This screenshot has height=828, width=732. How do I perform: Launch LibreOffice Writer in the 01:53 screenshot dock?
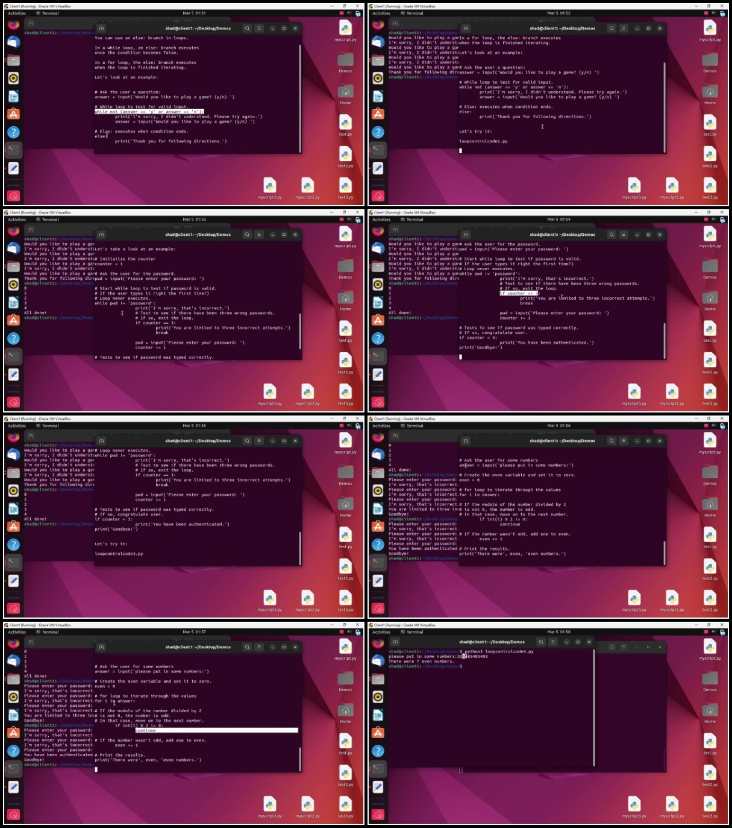[x=13, y=302]
